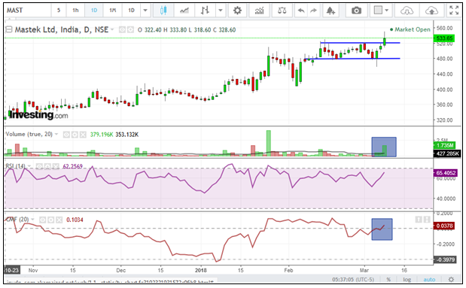Click the RSI (14) indicator label
The height and width of the screenshot is (288, 466).
coord(16,166)
